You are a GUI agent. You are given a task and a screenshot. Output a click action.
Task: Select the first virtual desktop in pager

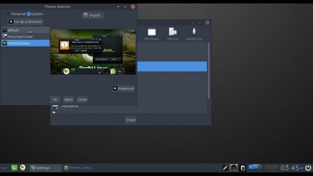pos(255,168)
